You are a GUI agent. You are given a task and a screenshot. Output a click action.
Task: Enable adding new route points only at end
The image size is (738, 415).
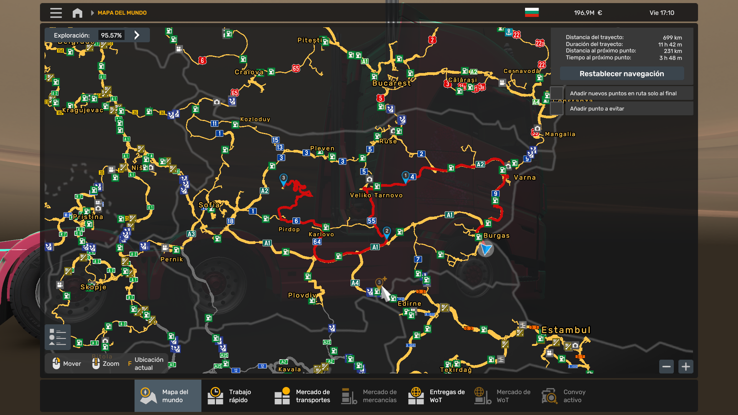[557, 93]
